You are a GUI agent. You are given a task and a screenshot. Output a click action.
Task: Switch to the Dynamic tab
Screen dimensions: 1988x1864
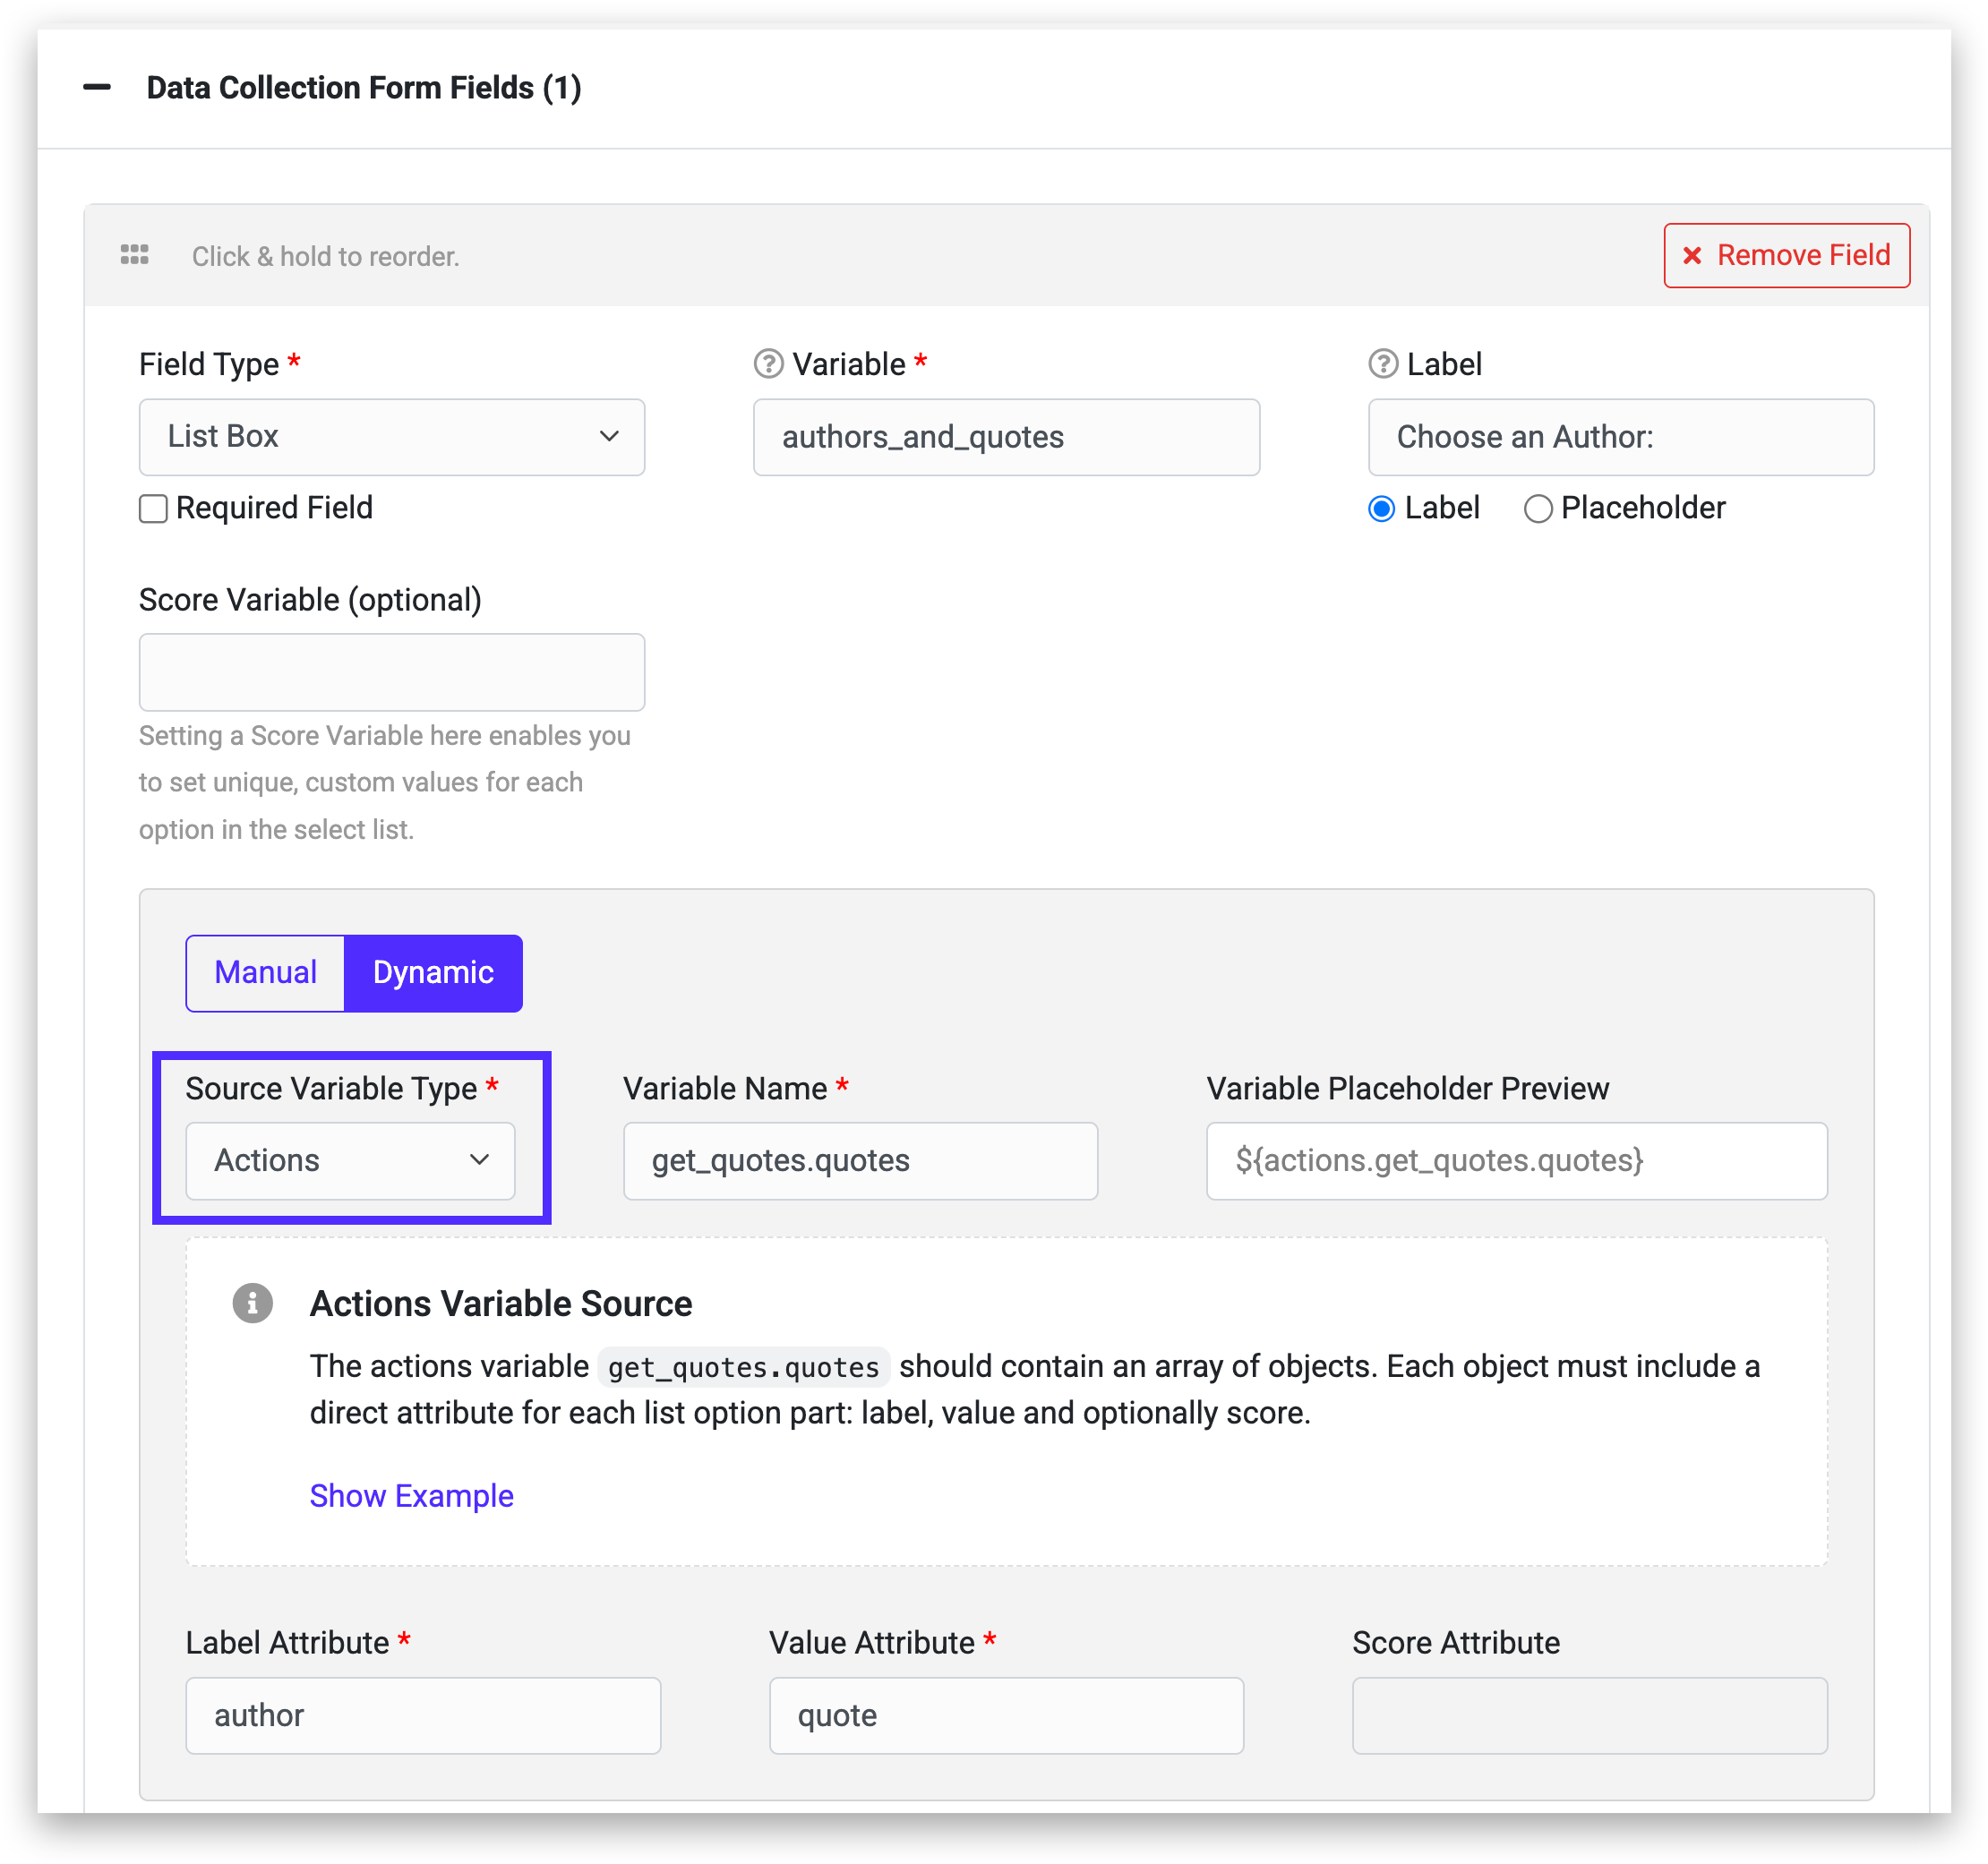(x=433, y=973)
